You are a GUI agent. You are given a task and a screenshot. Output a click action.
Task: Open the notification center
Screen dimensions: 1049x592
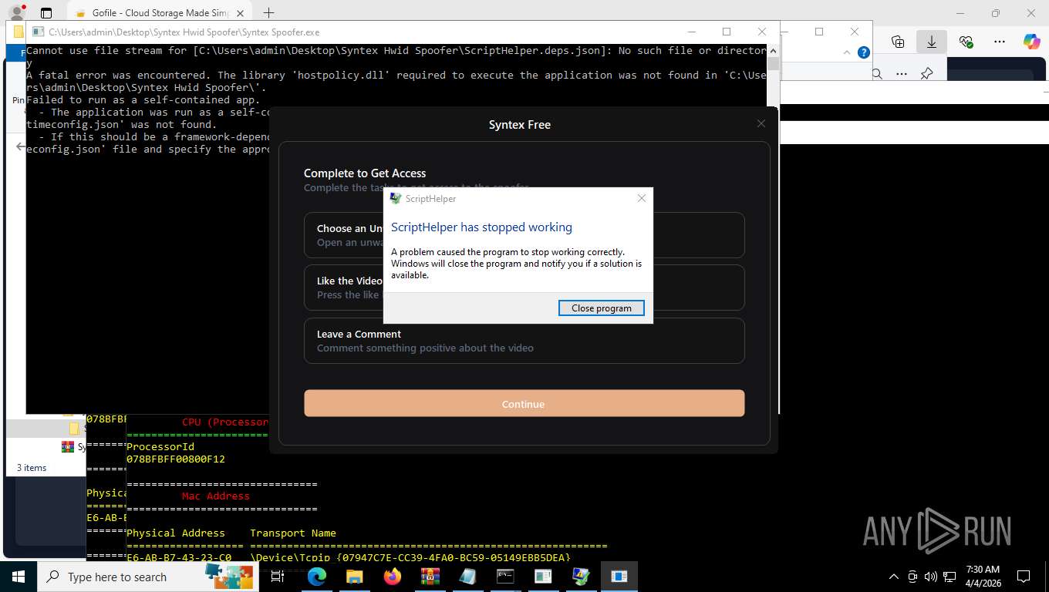click(x=1024, y=577)
